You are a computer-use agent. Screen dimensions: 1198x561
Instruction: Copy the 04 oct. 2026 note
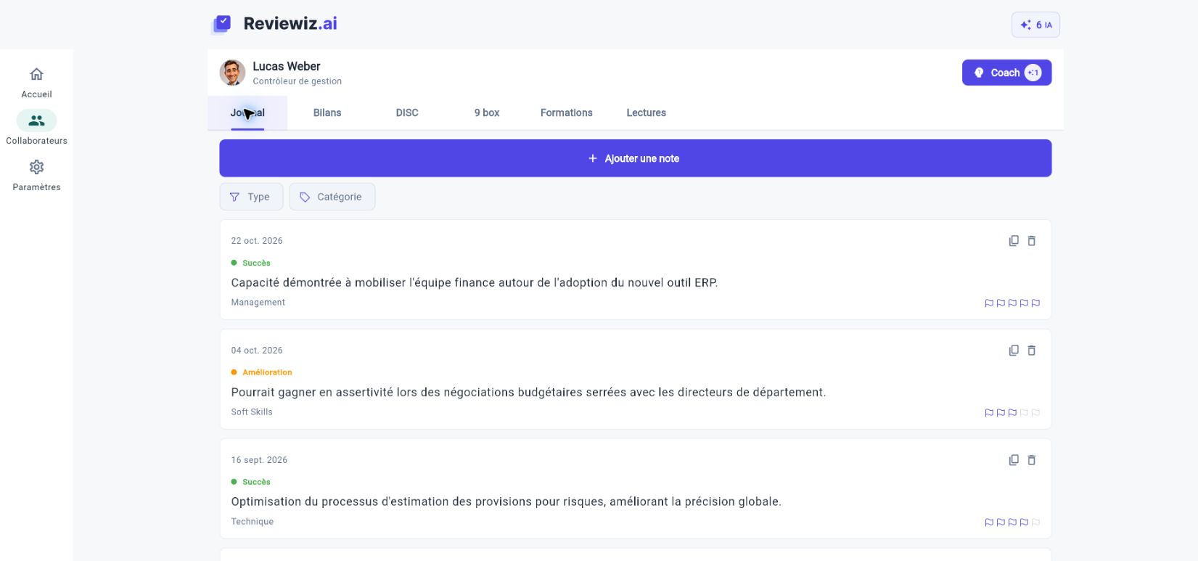1014,351
